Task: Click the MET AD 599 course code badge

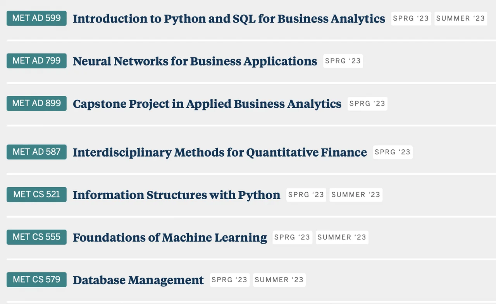Action: click(36, 18)
